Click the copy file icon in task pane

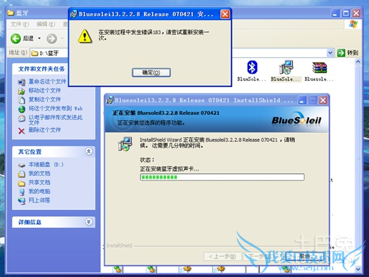pos(22,100)
